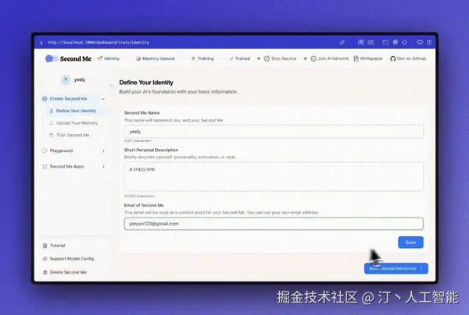Click the Define Your Identity person icon
Viewport: 469px width, 315px height.
tap(51, 111)
